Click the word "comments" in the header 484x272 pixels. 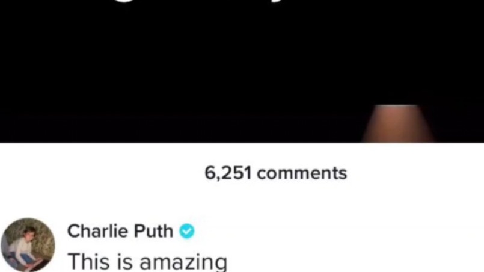[x=302, y=173]
